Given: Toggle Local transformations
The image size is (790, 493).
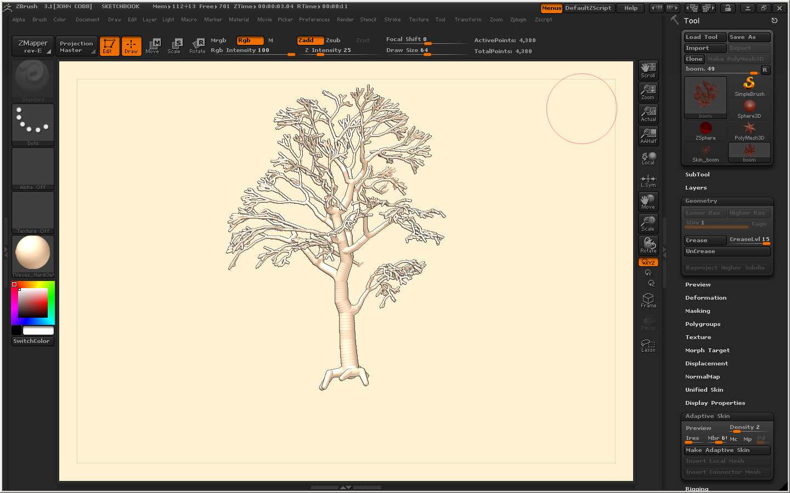Looking at the screenshot, I should 648,158.
